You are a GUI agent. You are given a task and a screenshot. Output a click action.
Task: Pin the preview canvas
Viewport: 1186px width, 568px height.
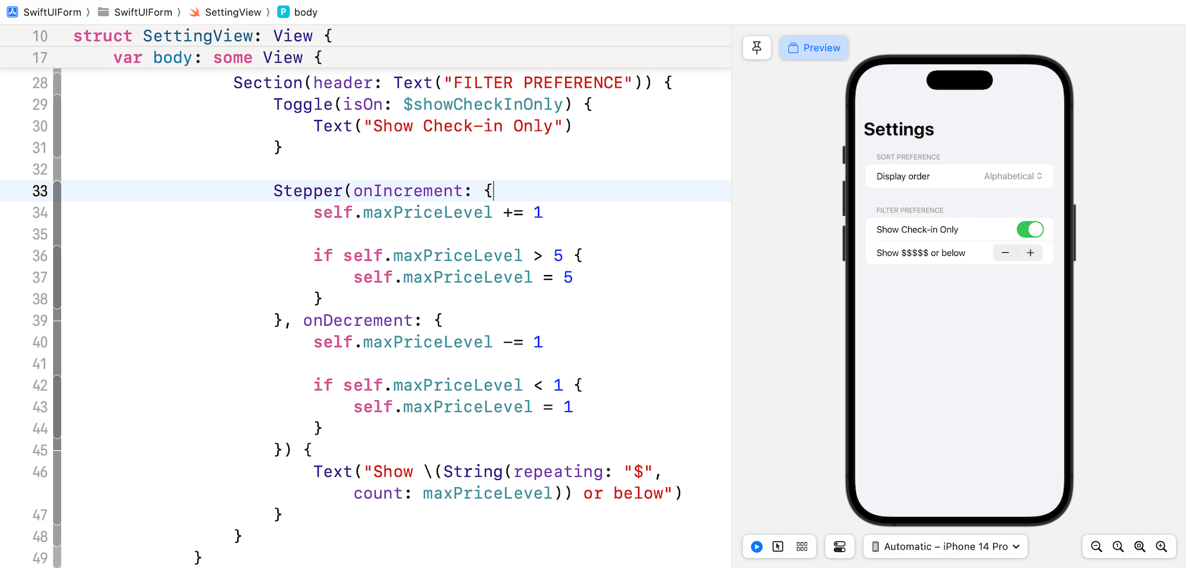757,48
